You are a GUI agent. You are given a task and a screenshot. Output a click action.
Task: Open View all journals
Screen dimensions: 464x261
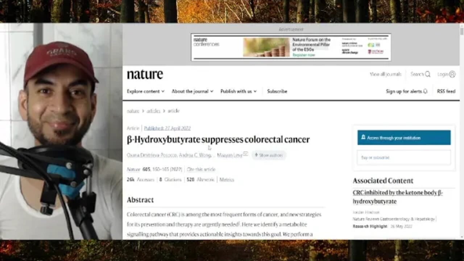pyautogui.click(x=385, y=74)
